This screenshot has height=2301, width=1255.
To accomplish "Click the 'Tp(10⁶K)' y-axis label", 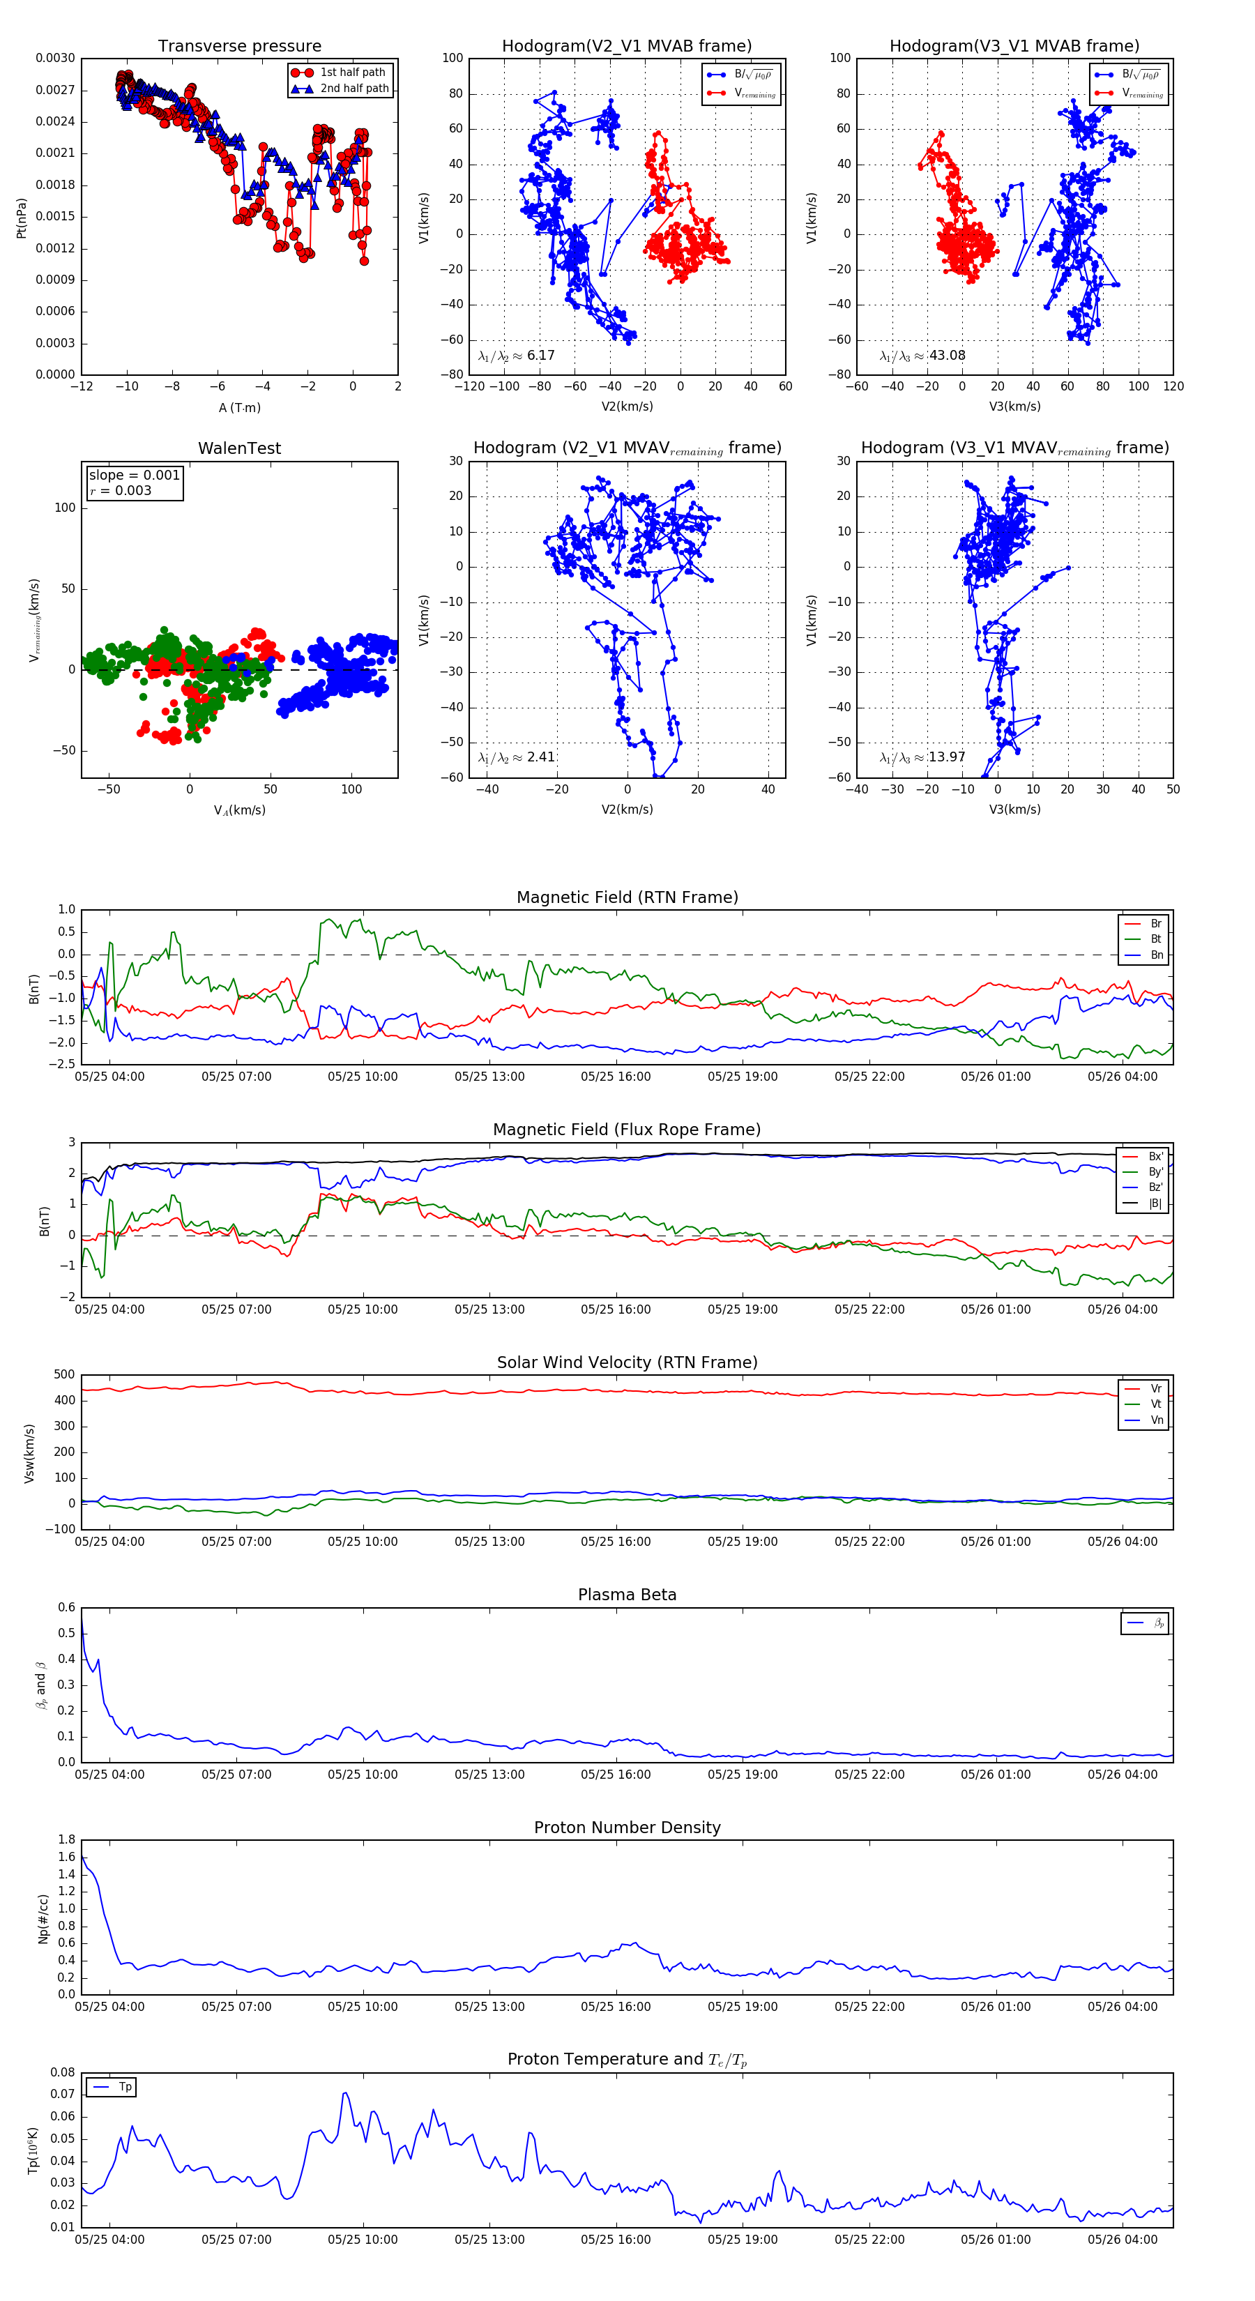I will click(x=34, y=2151).
